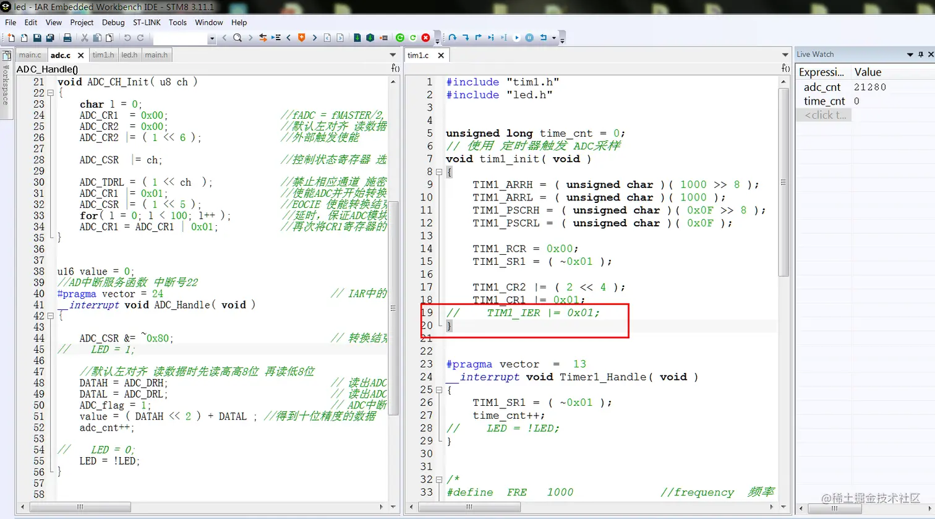
Task: Open the Help menu
Action: [x=239, y=22]
